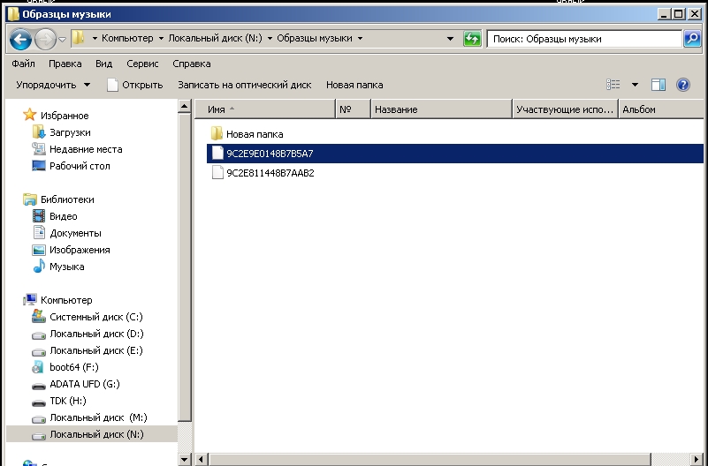Go back using the blue Back arrow
The image size is (708, 466).
20,39
